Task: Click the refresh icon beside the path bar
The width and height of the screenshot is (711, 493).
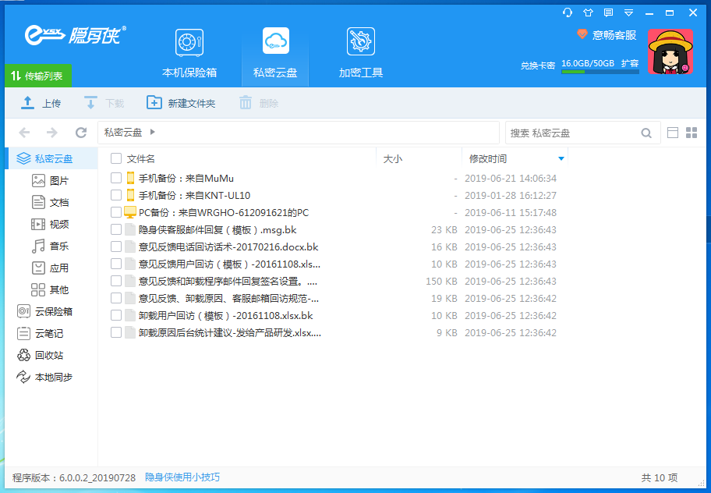Action: (x=81, y=133)
